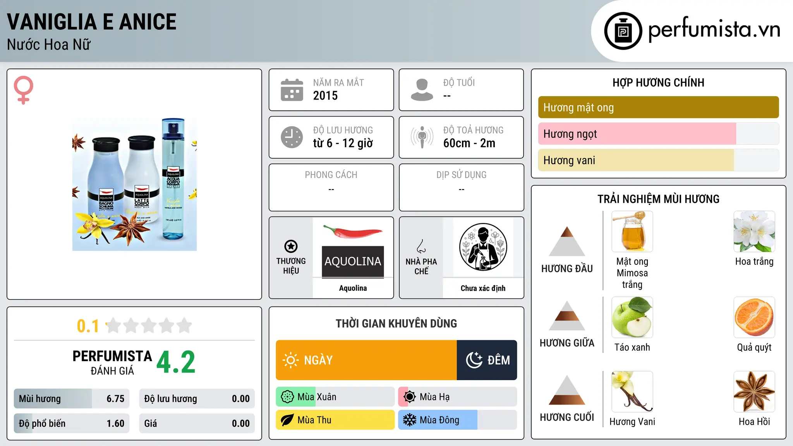Image resolution: width=793 pixels, height=446 pixels.
Task: Click the Hoa Hồi note label
Action: click(x=754, y=422)
